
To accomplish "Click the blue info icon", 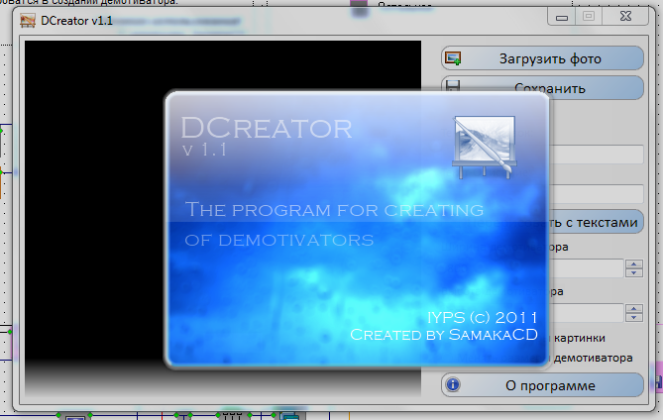I will click(453, 384).
